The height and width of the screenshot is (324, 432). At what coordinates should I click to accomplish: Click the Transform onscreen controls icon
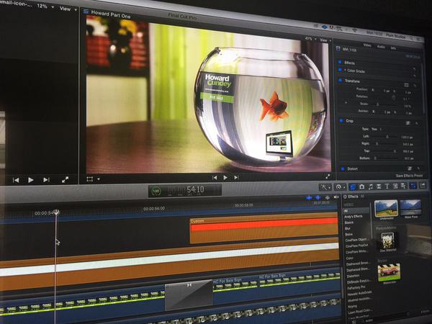pyautogui.click(x=406, y=85)
